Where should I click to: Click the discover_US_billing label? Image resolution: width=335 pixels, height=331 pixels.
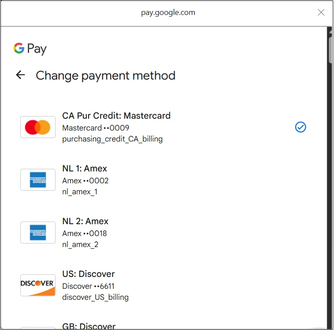click(95, 297)
